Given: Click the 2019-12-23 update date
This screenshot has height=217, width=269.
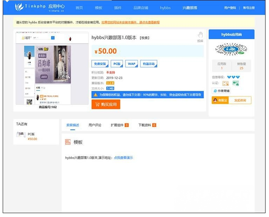Looking at the screenshot, I should (114, 78).
